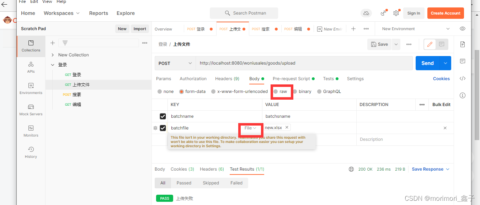
Task: Open the History sidebar panel
Action: [x=31, y=153]
